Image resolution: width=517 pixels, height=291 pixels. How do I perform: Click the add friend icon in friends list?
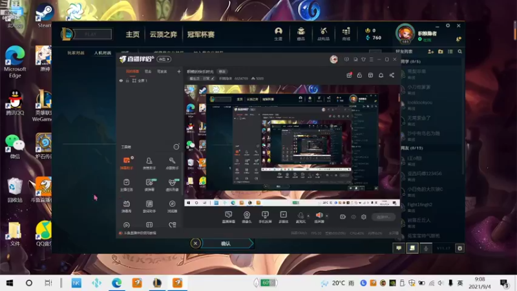click(430, 52)
